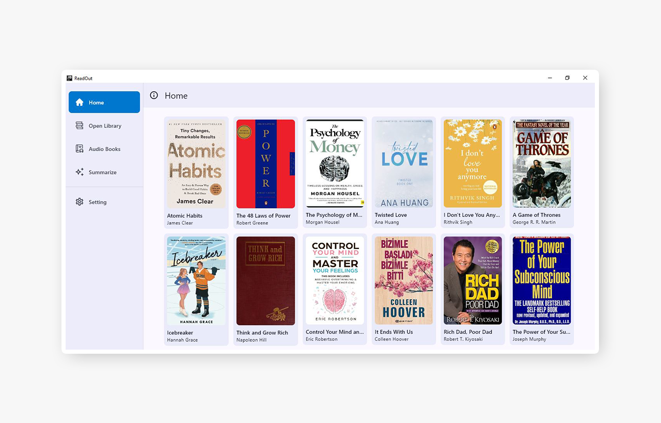The width and height of the screenshot is (661, 423).
Task: Click the 'Ana Huang' author text
Action: point(387,222)
